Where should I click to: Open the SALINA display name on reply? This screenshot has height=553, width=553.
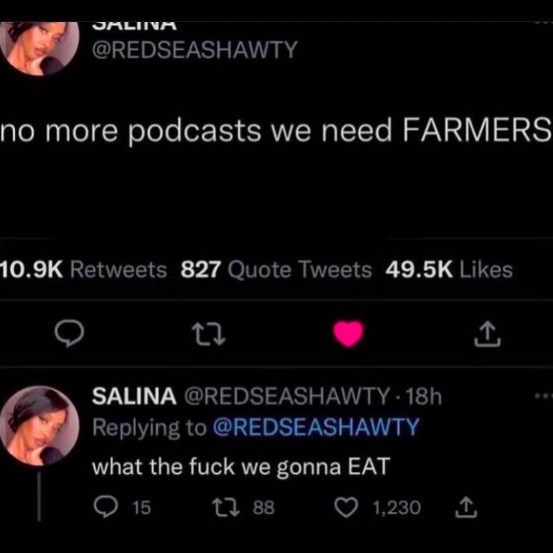pyautogui.click(x=134, y=397)
